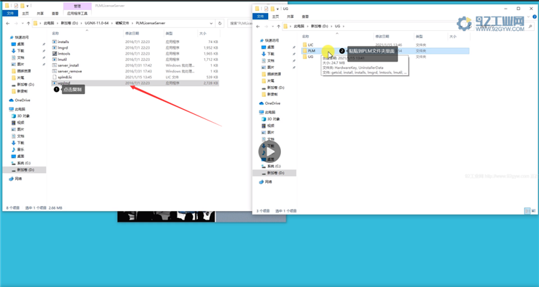Expand chevron after UGNX-11.0-64 in address bar
Viewport: 539px width, 287px height.
pos(111,24)
